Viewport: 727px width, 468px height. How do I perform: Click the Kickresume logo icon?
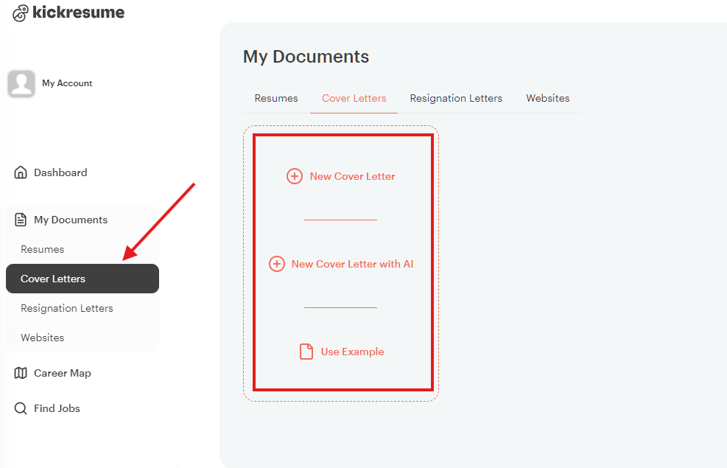click(x=21, y=13)
